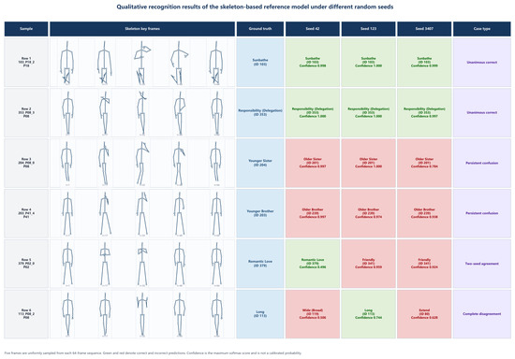Click the Complete disagreement case type cell
Viewport: 515px width, 359px height.
[x=482, y=314]
